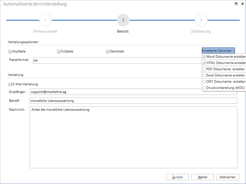Disable the Deckblatt option
The height and width of the screenshot is (184, 246).
[x=108, y=51]
